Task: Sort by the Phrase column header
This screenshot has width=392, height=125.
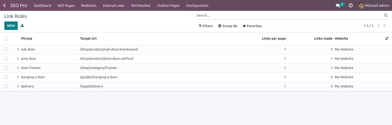Action: 27,39
